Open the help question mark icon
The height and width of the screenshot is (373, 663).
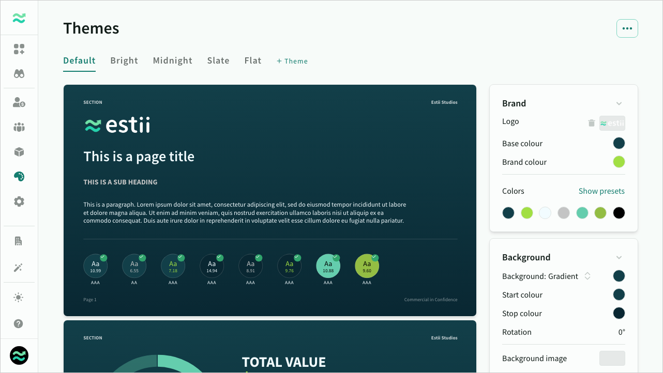[x=19, y=324]
